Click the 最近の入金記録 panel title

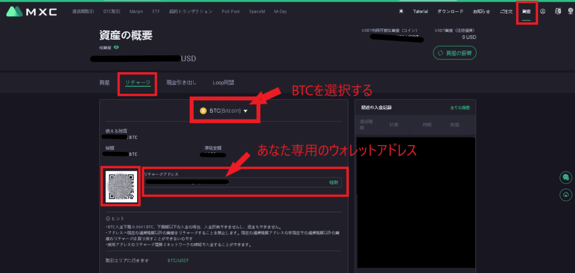coord(377,108)
